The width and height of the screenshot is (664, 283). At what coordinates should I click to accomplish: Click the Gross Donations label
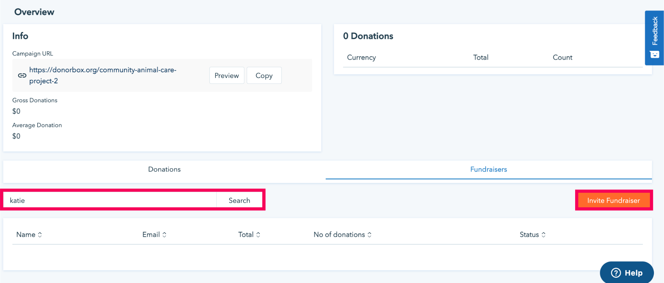pos(35,100)
